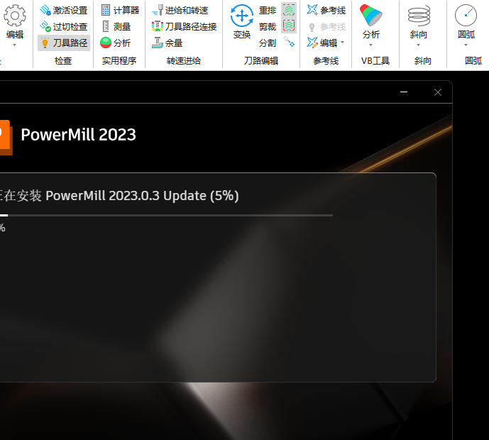
Task: Expand the 斜向 dropdown arrow
Action: (x=419, y=45)
